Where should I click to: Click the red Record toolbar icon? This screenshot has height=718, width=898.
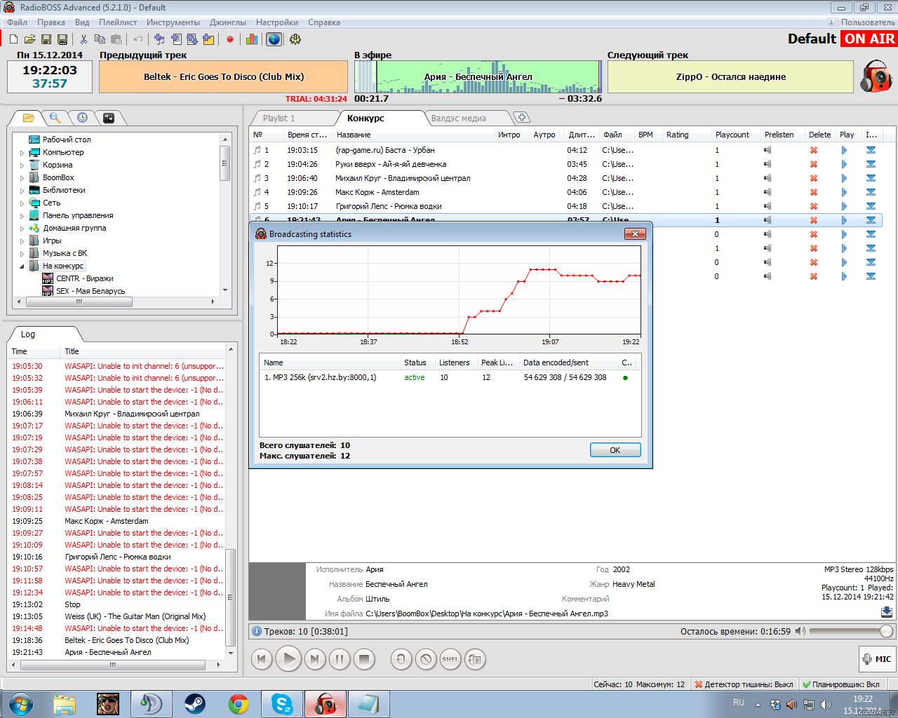[x=230, y=39]
